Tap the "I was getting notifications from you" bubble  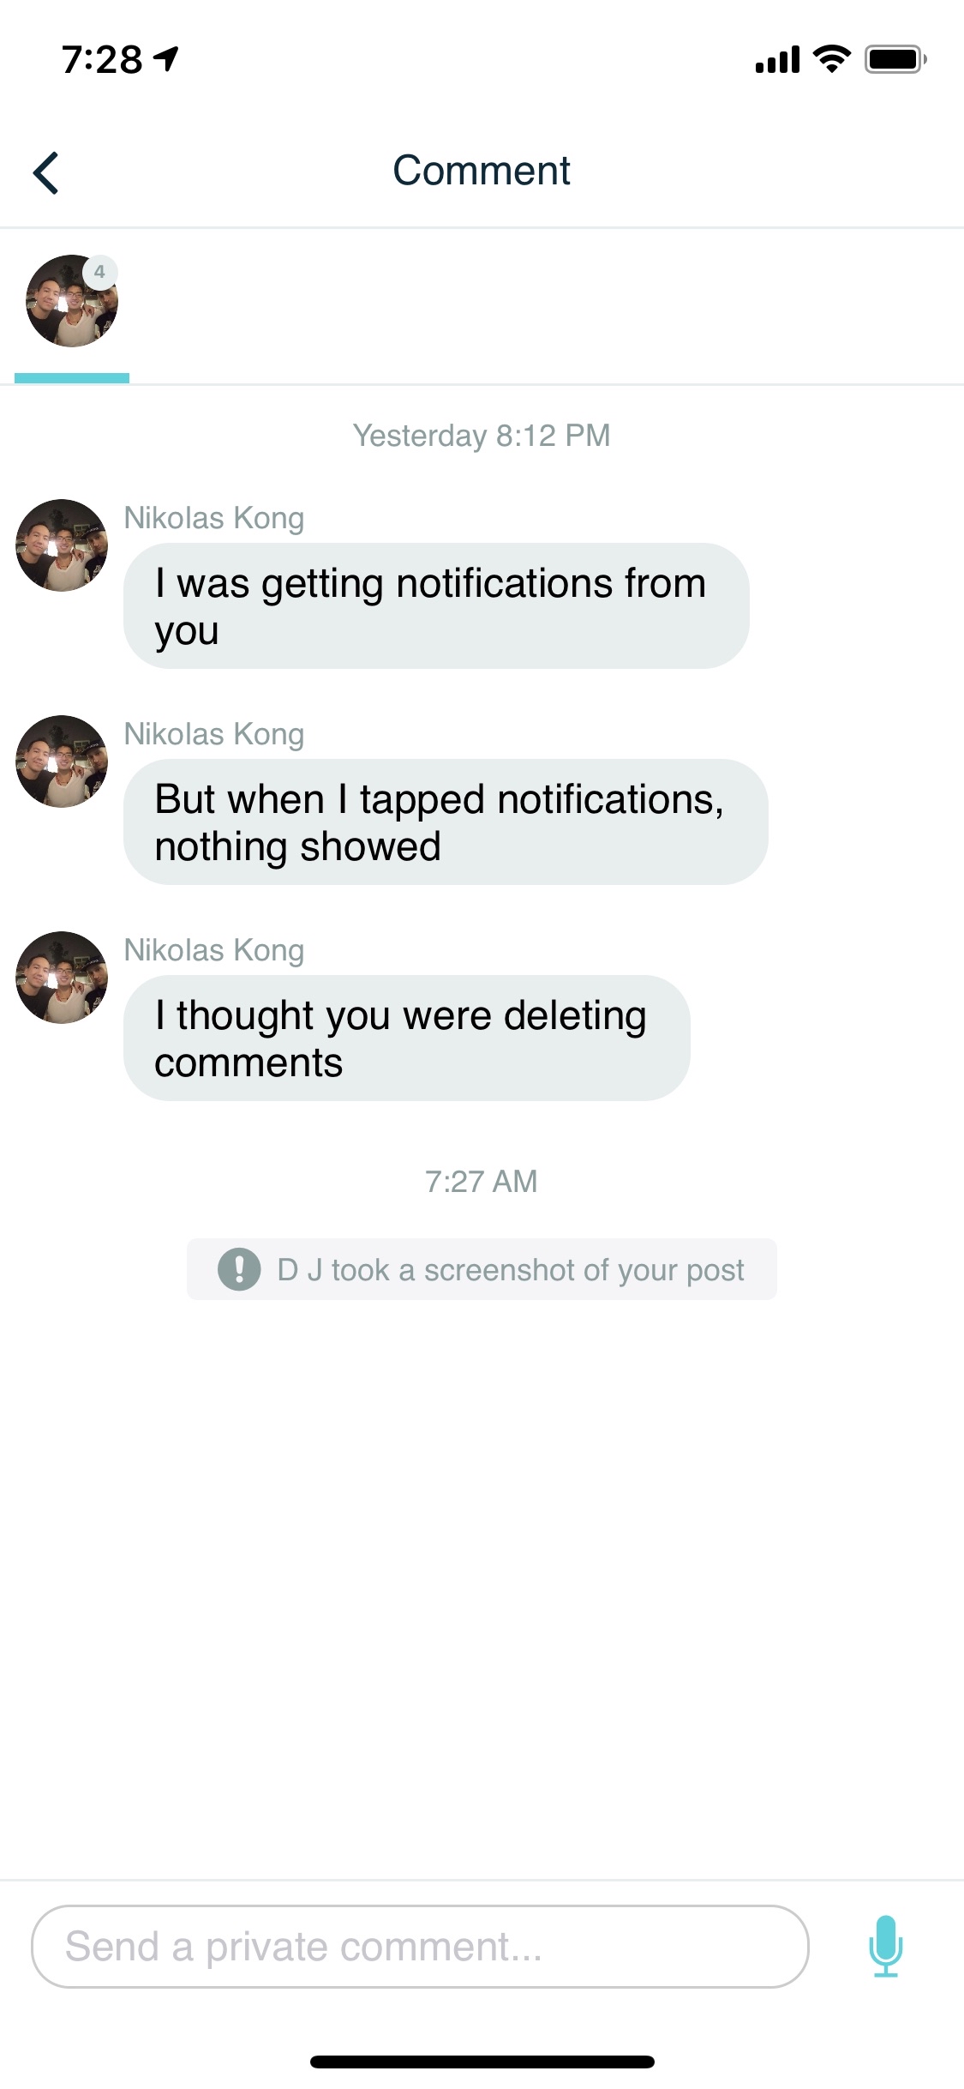pos(436,606)
